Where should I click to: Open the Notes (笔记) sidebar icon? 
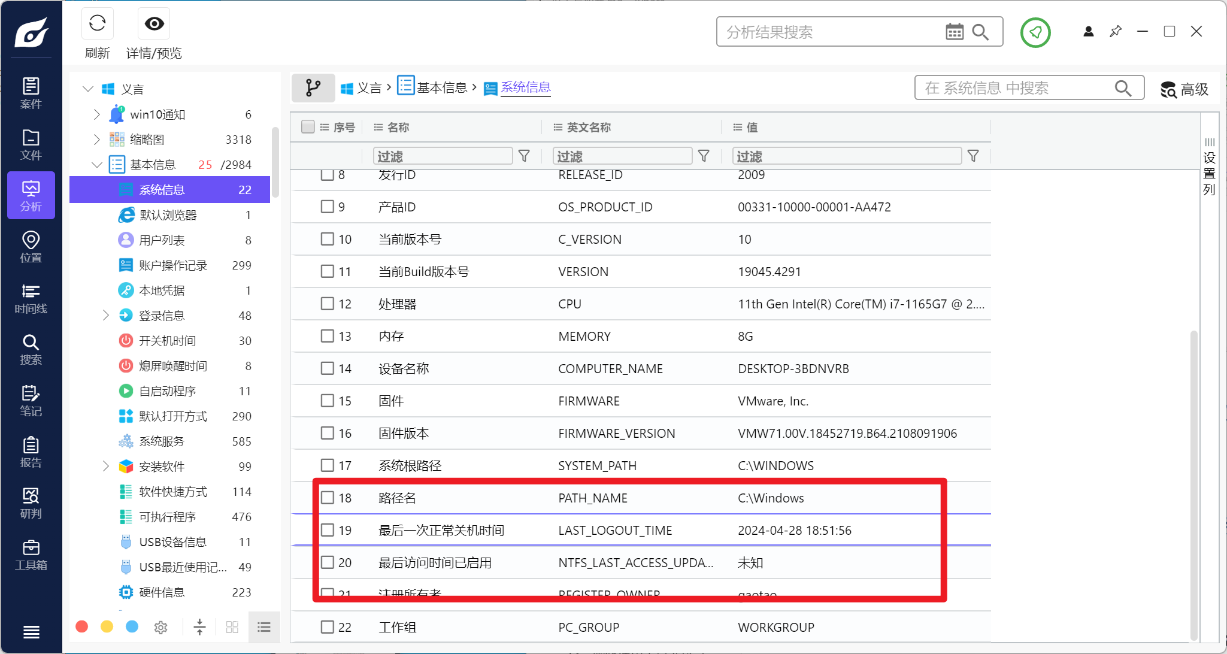[31, 401]
